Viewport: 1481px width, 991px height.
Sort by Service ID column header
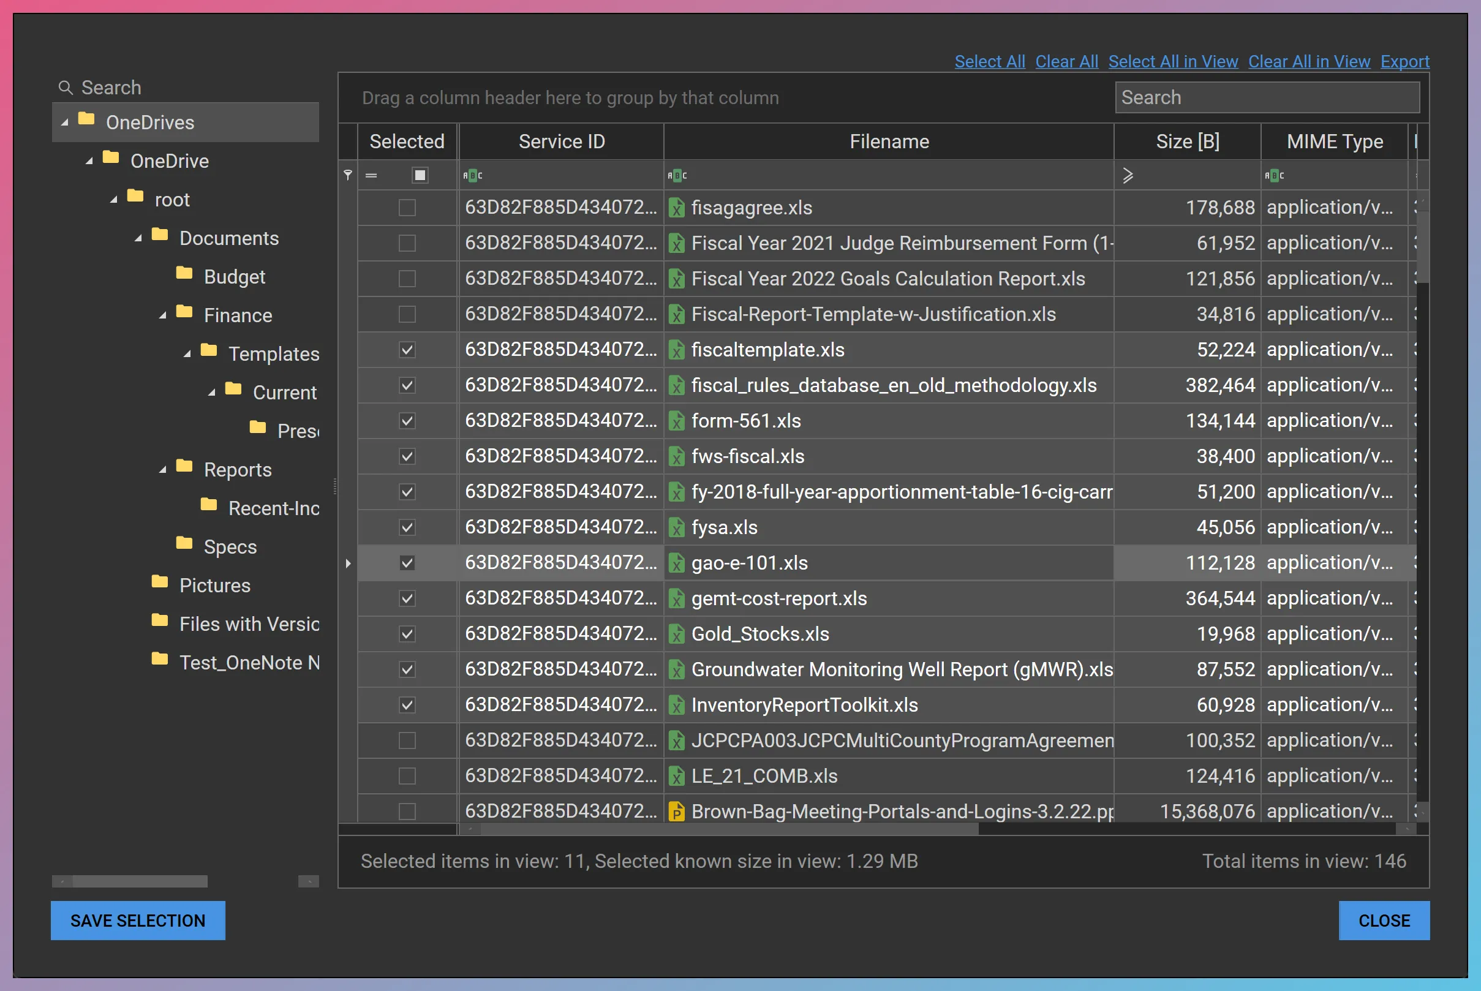(562, 141)
